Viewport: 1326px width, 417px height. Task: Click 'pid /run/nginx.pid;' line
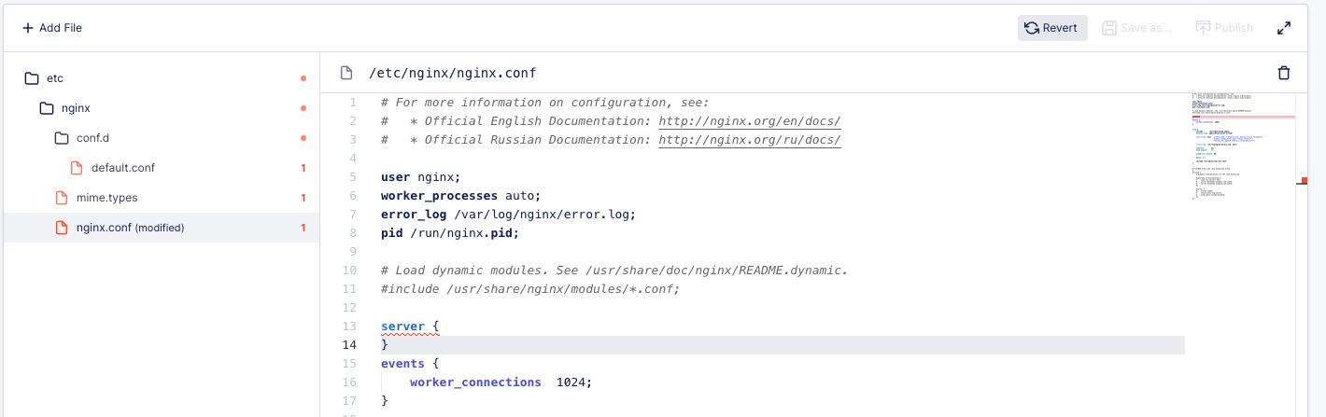pyautogui.click(x=450, y=233)
